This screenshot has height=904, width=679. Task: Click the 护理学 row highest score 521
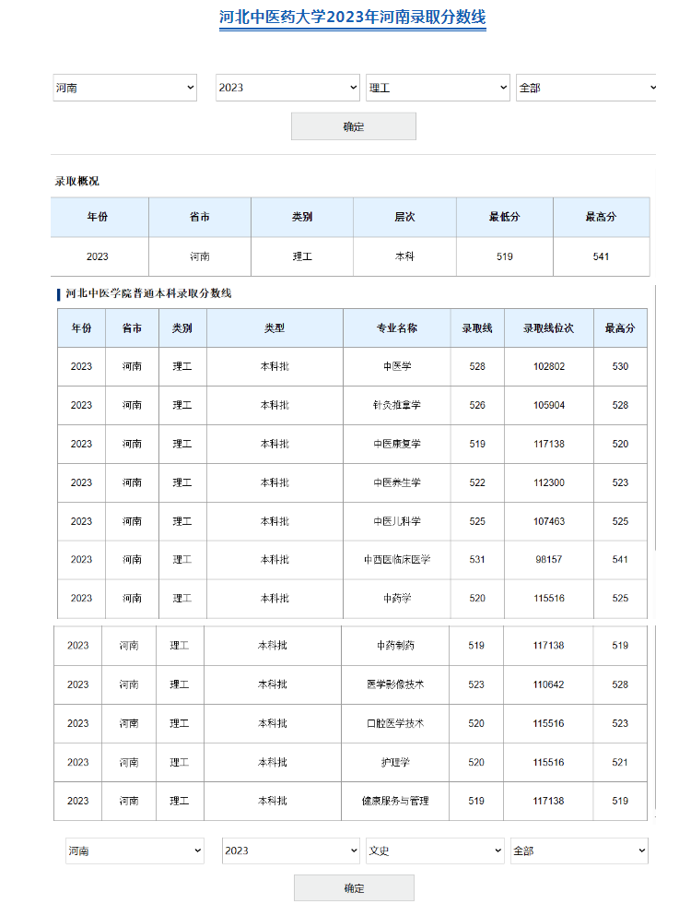tap(620, 762)
